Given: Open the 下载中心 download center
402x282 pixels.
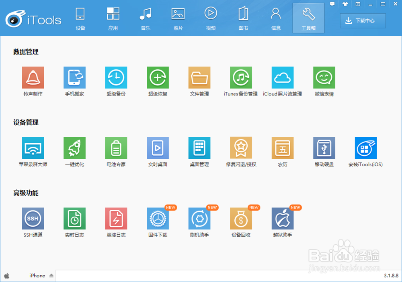Looking at the screenshot, I should point(363,21).
